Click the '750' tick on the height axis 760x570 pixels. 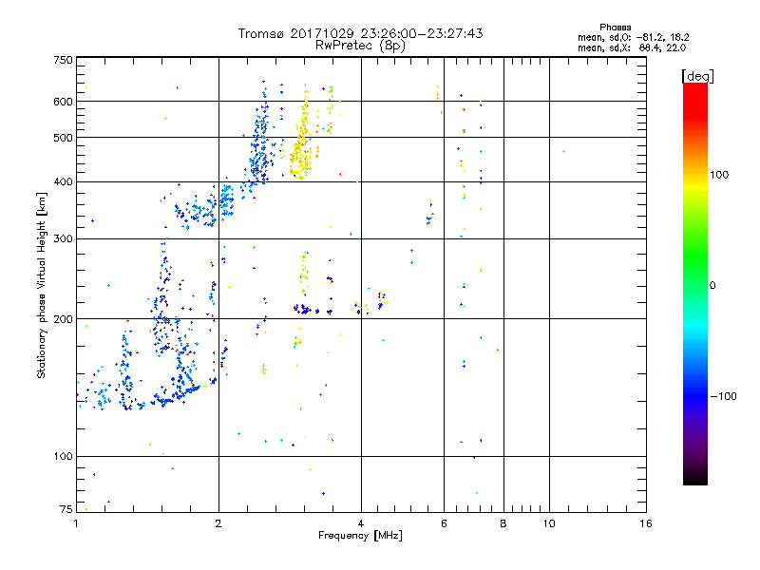(62, 60)
